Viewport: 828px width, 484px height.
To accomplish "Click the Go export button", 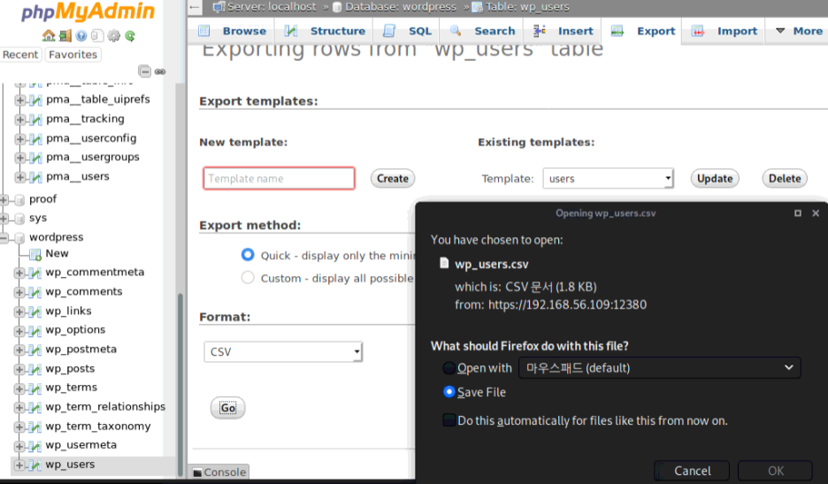I will (x=227, y=408).
